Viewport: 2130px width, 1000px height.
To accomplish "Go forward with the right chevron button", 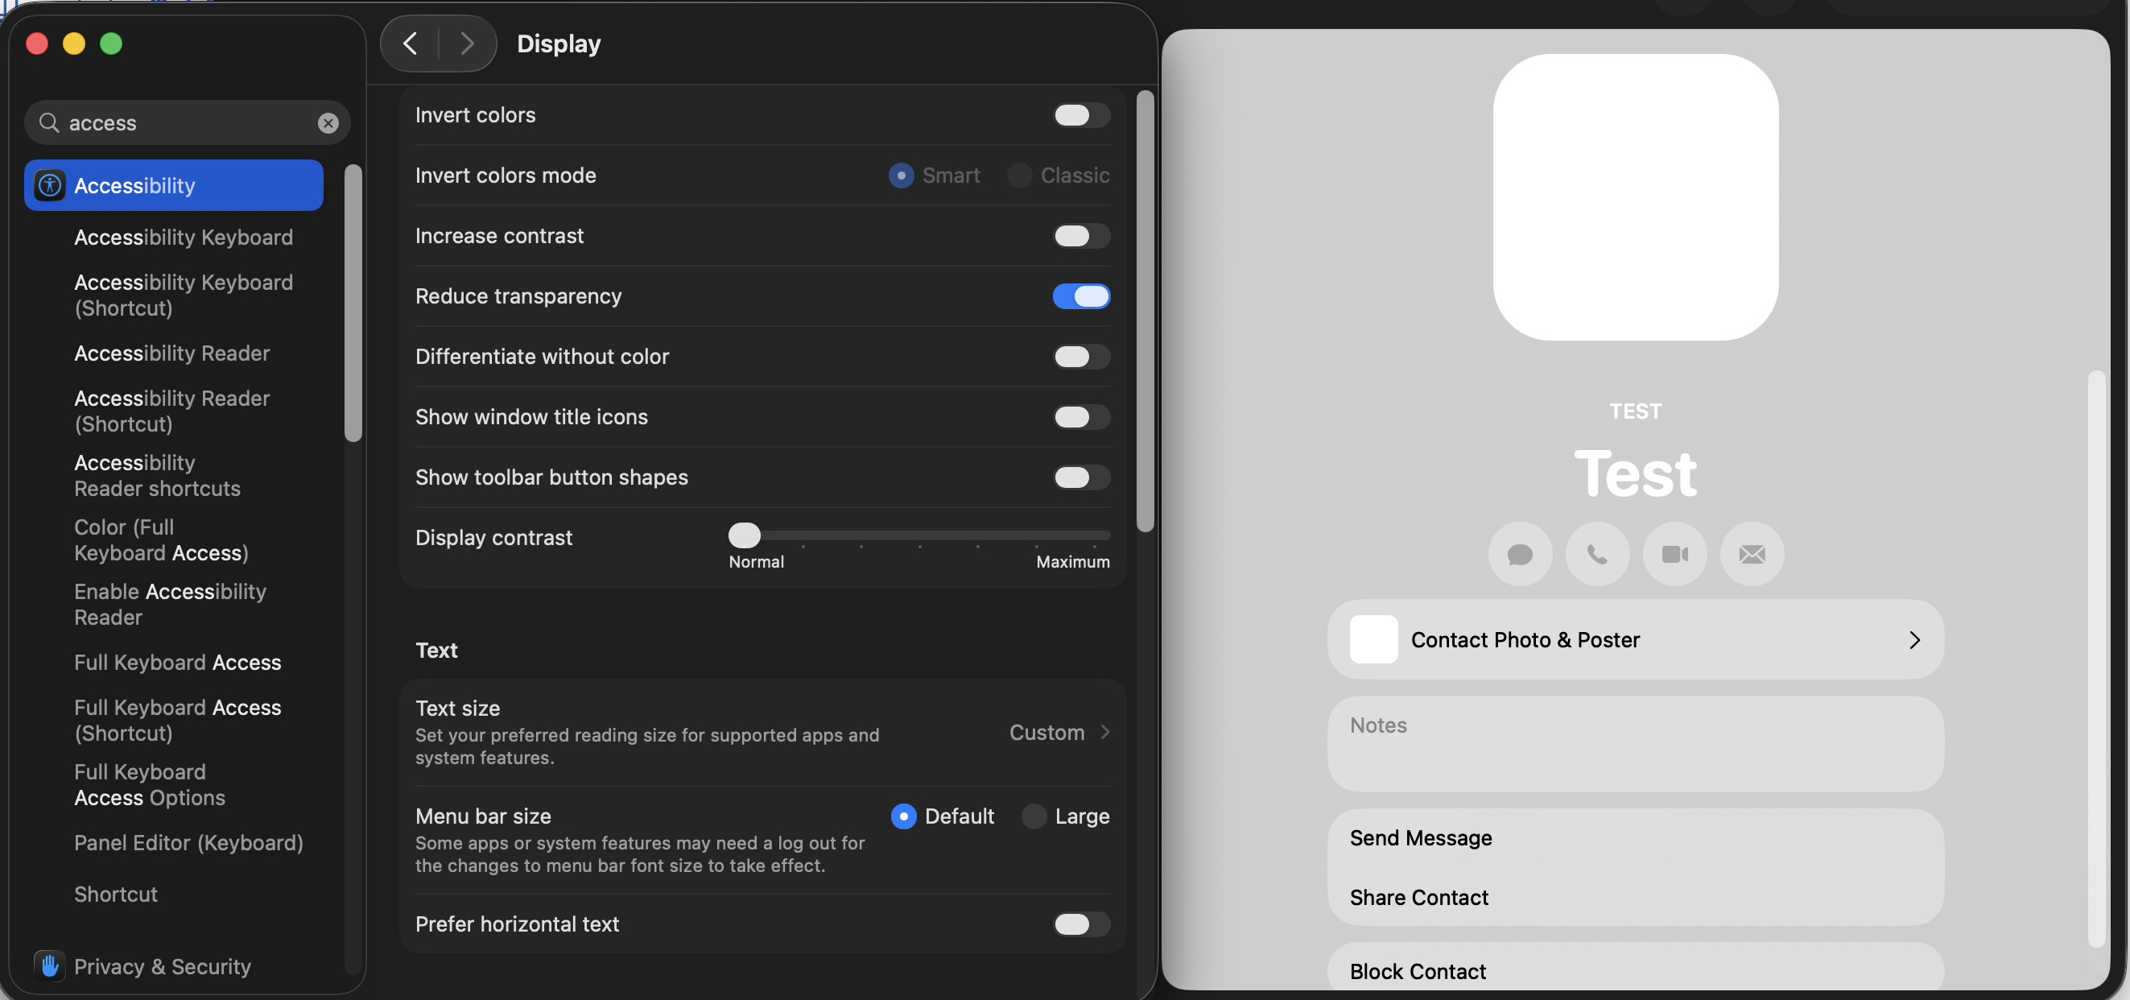I will pyautogui.click(x=467, y=43).
